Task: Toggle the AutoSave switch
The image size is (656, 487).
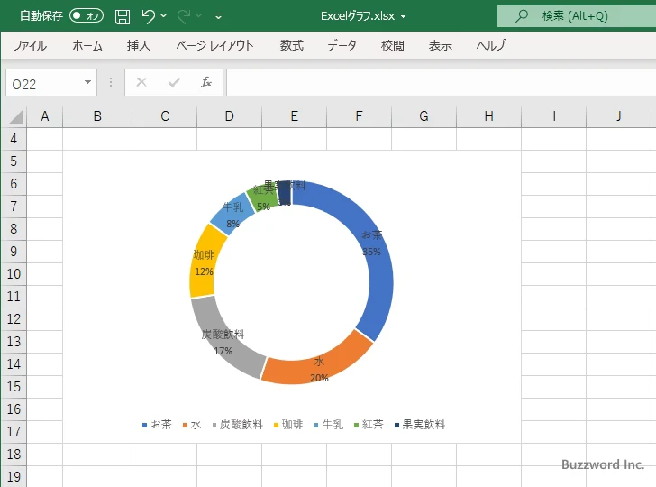Action: tap(87, 16)
